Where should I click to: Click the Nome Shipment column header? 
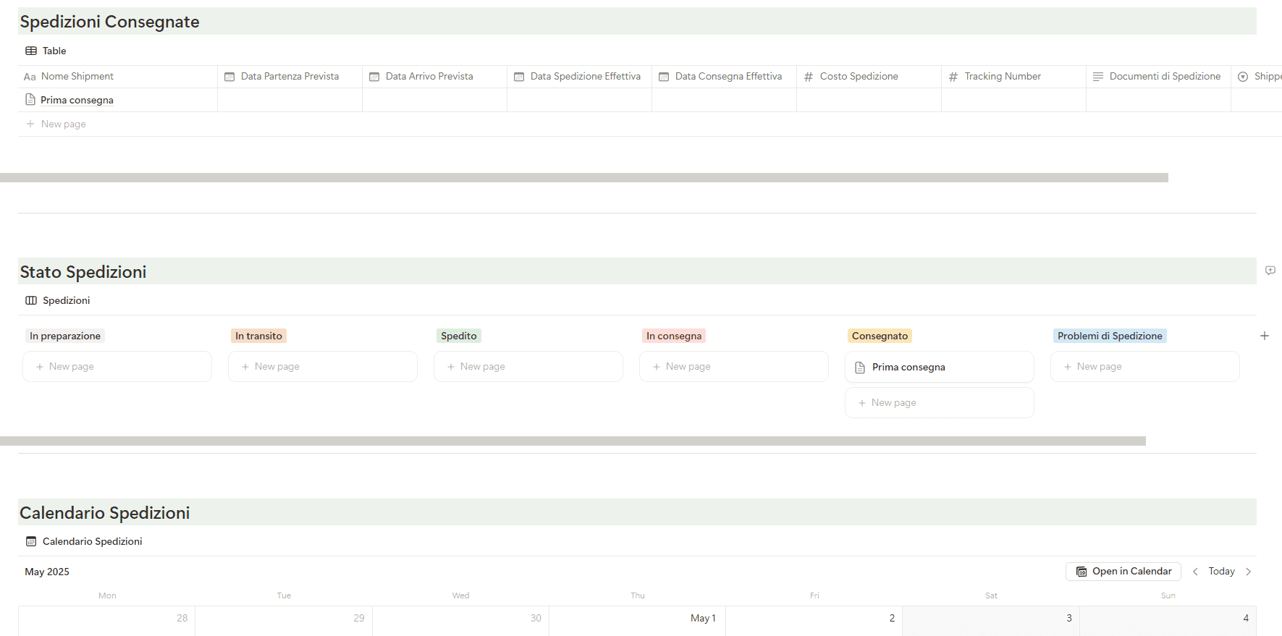(x=118, y=77)
